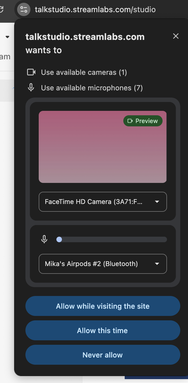Click the microphone level indicator dot
The width and height of the screenshot is (188, 383).
click(x=59, y=239)
